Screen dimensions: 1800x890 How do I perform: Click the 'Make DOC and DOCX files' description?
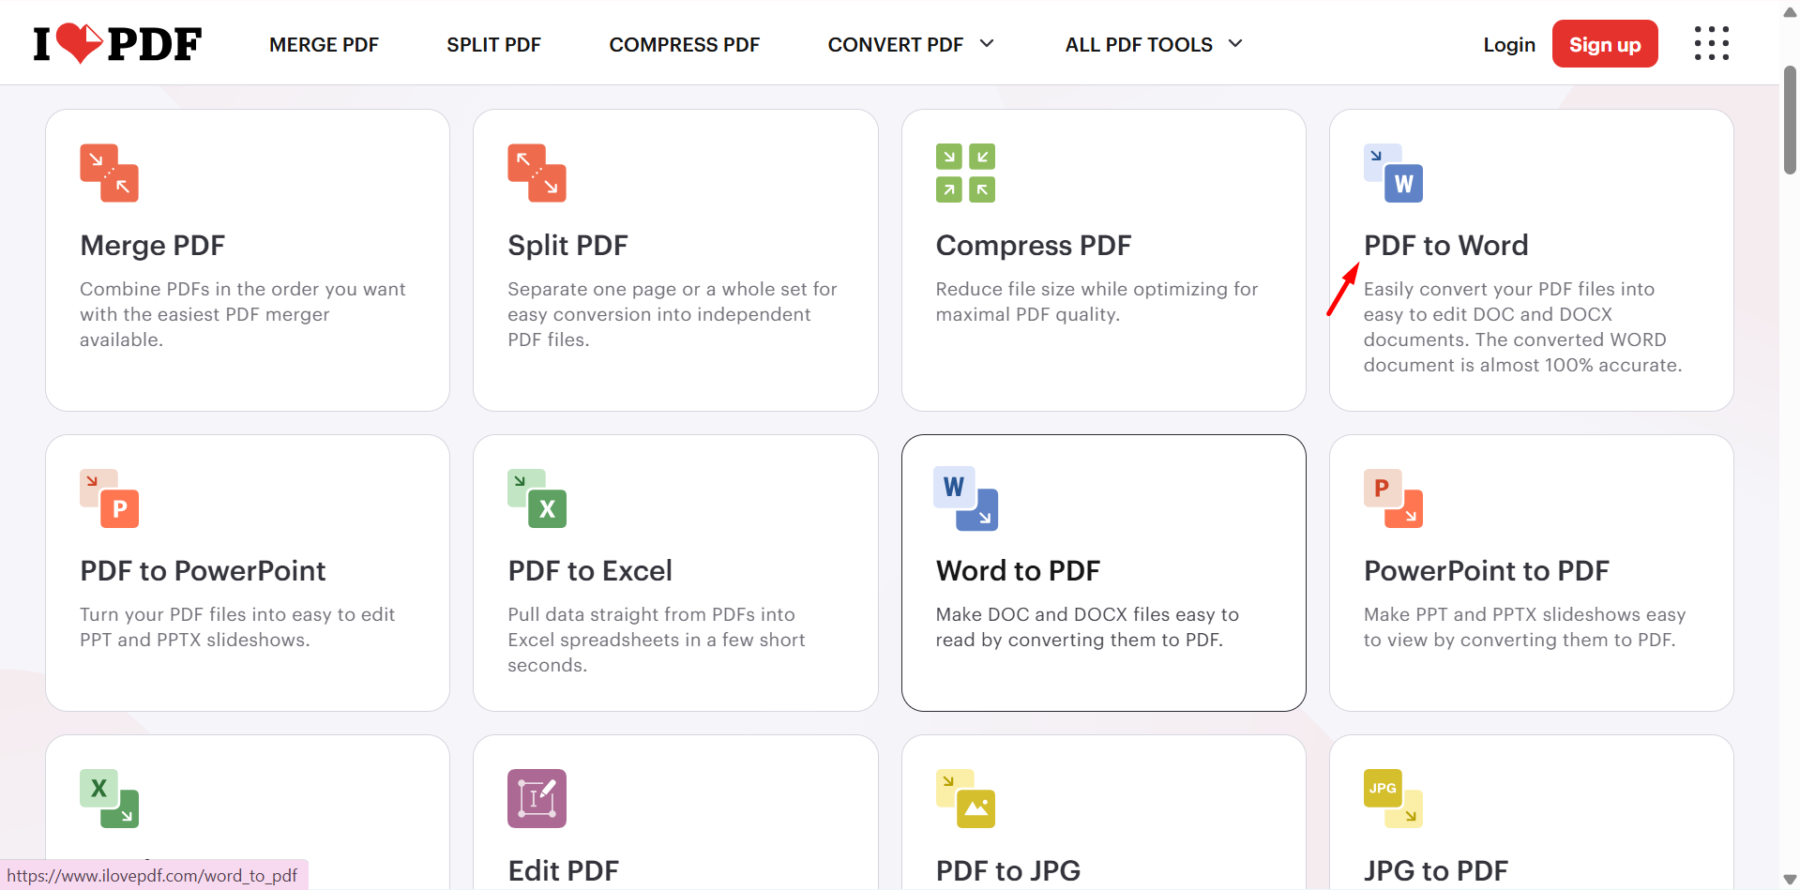point(1087,627)
